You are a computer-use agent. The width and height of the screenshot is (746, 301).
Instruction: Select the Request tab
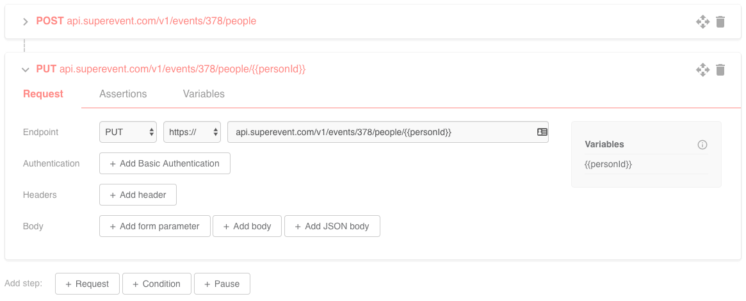(43, 94)
